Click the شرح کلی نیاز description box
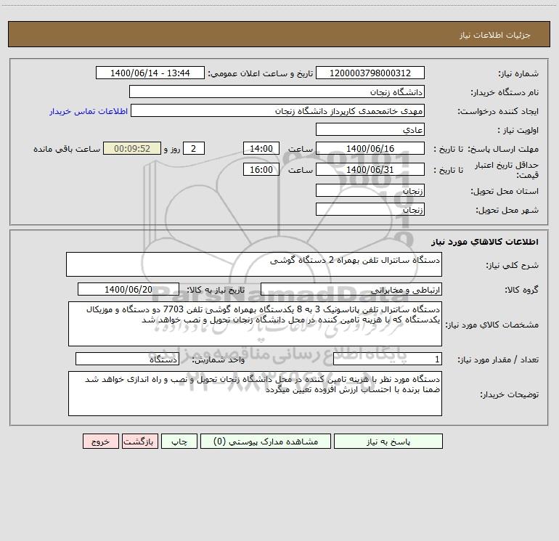The image size is (559, 541). click(x=254, y=264)
